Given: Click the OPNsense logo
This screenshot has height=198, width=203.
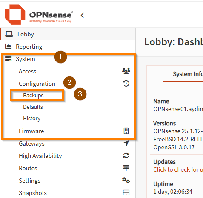Looking at the screenshot, I should tap(39, 15).
